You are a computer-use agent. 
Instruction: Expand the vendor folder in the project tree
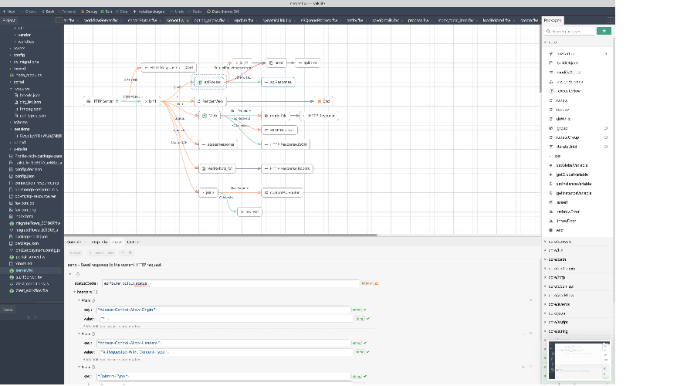point(14,35)
